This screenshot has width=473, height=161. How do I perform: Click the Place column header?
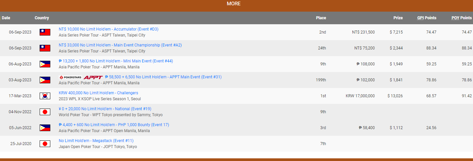(x=321, y=18)
